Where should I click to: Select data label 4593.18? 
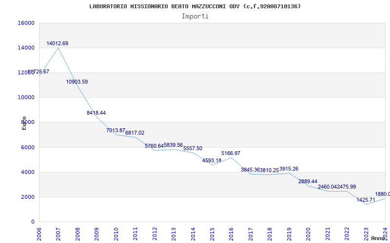click(212, 160)
